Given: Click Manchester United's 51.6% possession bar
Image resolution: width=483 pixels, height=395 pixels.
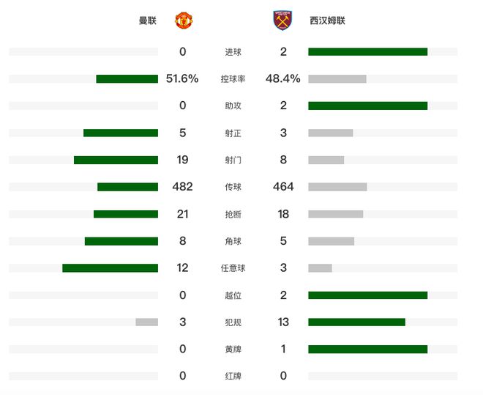Looking at the screenshot, I should coord(127,79).
